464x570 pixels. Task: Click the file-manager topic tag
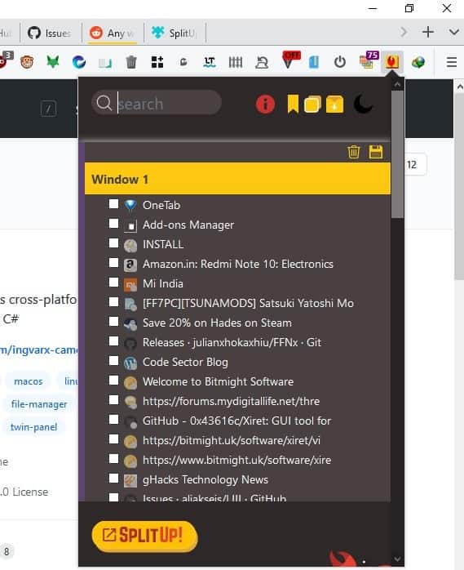click(39, 404)
